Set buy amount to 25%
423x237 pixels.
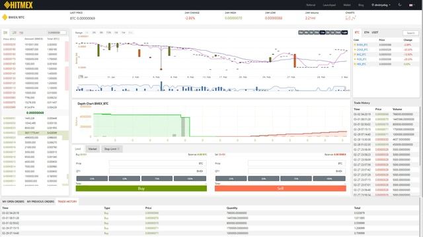pyautogui.click(x=92, y=178)
